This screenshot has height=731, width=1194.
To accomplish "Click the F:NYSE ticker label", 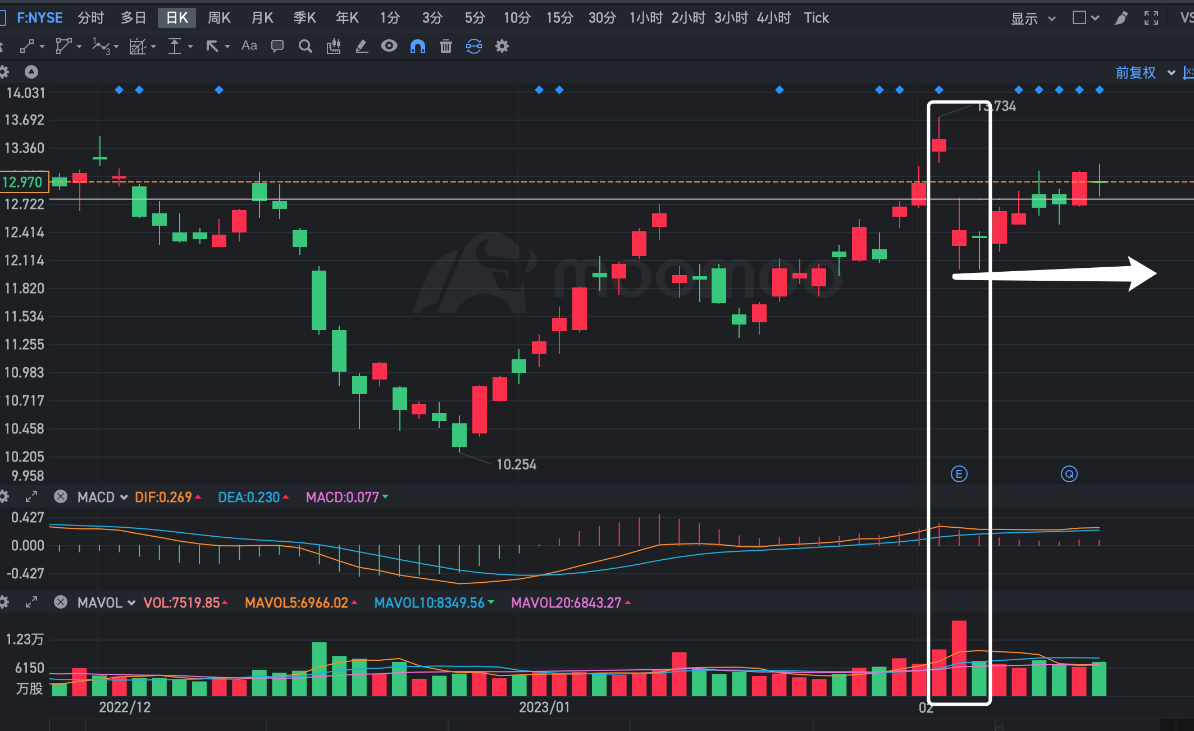I will [40, 18].
